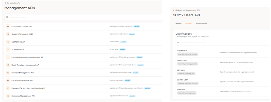Click the Go back to Management APIs link
The width and height of the screenshot is (271, 102).
click(x=187, y=10)
